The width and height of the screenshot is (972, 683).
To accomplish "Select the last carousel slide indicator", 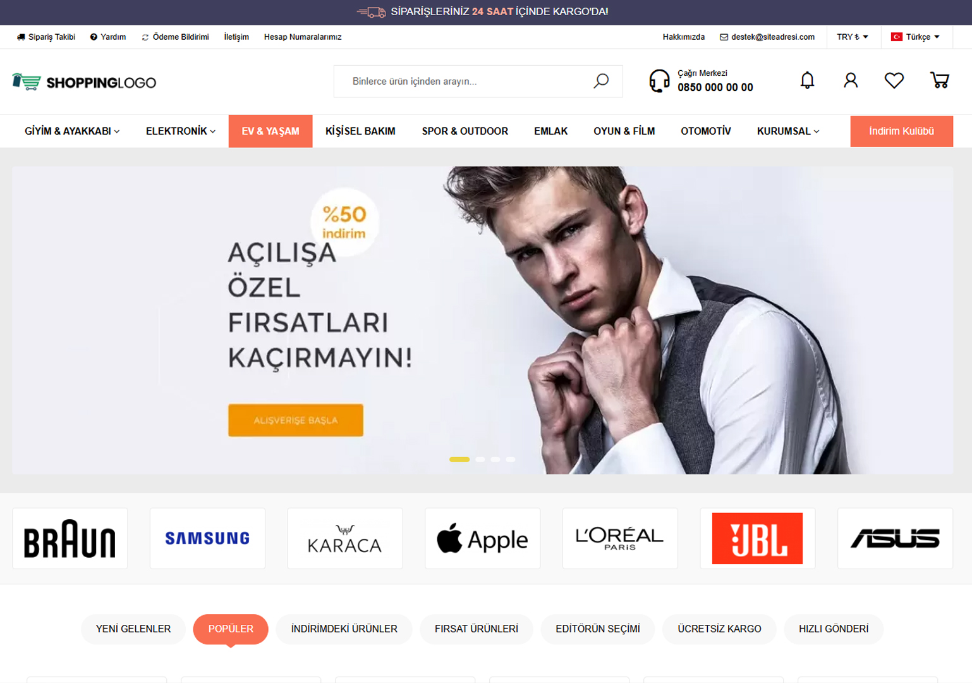I will 511,459.
